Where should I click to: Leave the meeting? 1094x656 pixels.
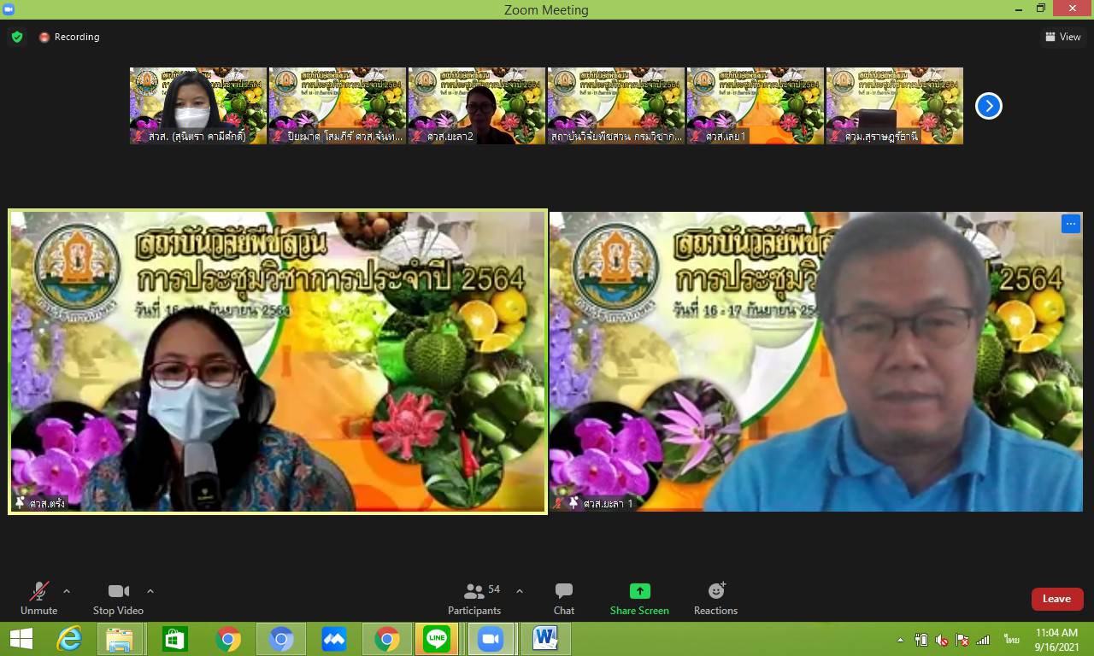coord(1056,599)
